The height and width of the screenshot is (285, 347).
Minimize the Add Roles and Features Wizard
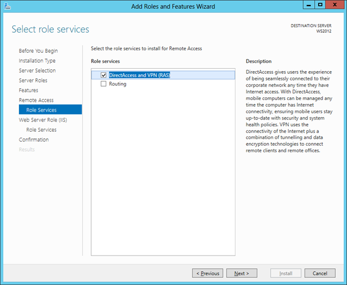point(309,5)
